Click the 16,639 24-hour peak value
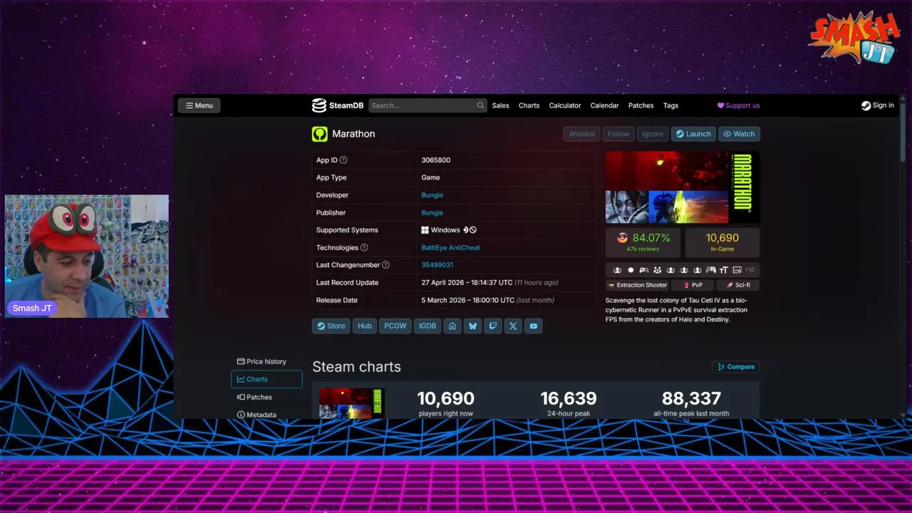Screen dimensions: 912x513 click(569, 398)
